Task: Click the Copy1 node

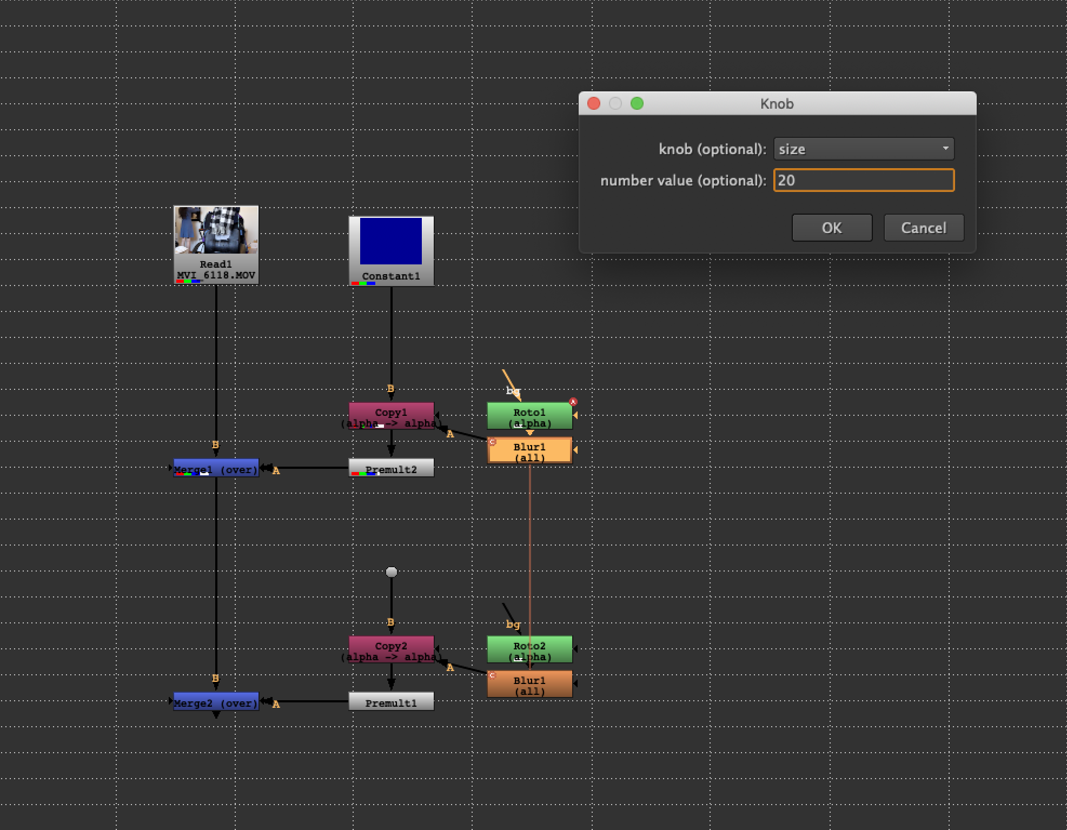Action: [x=391, y=415]
